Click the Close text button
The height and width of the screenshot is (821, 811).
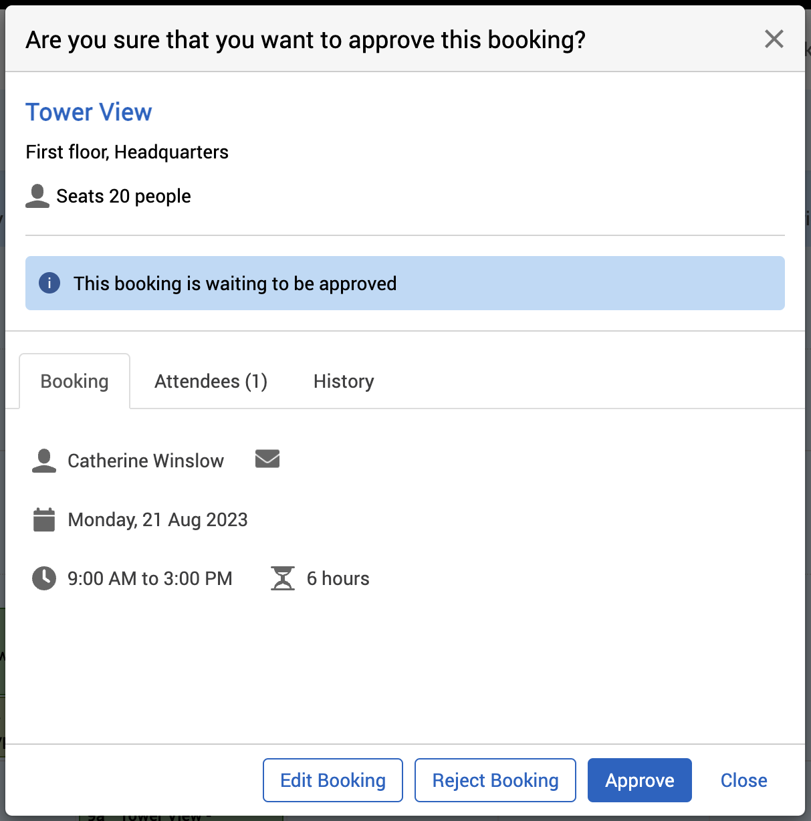[743, 780]
